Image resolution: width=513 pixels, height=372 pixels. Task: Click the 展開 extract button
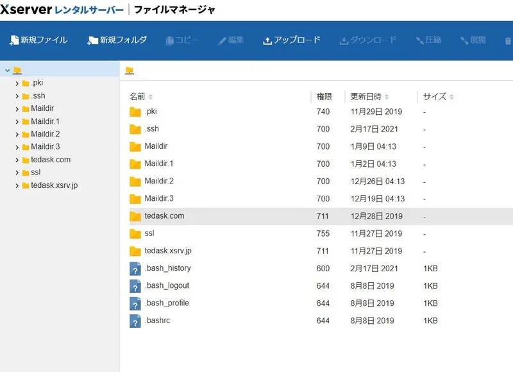473,40
